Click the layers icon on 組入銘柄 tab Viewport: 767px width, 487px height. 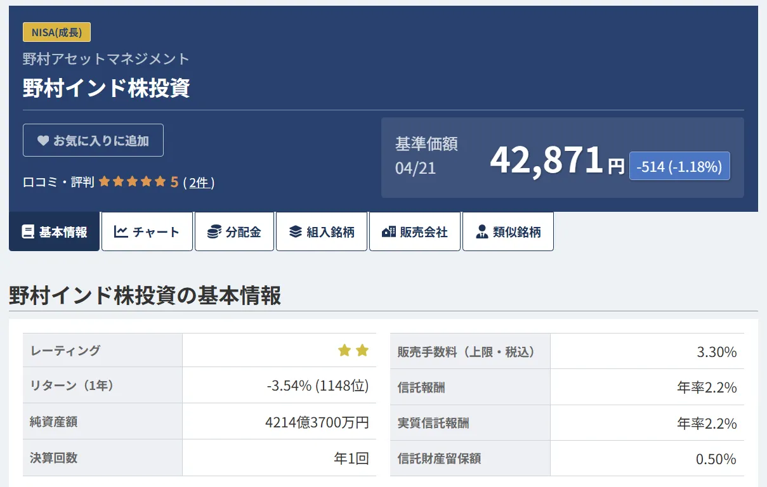coord(295,232)
